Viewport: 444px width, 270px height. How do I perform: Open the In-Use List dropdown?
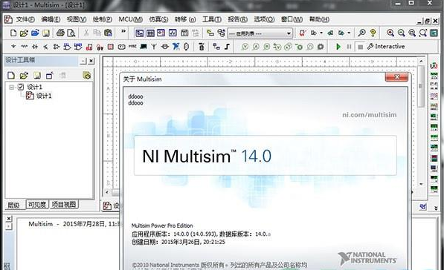coord(260,33)
